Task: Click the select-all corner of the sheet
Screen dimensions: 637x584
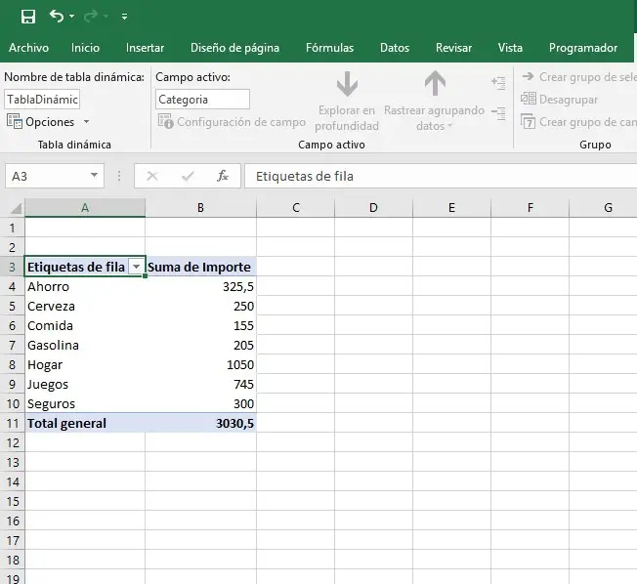Action: [x=14, y=208]
